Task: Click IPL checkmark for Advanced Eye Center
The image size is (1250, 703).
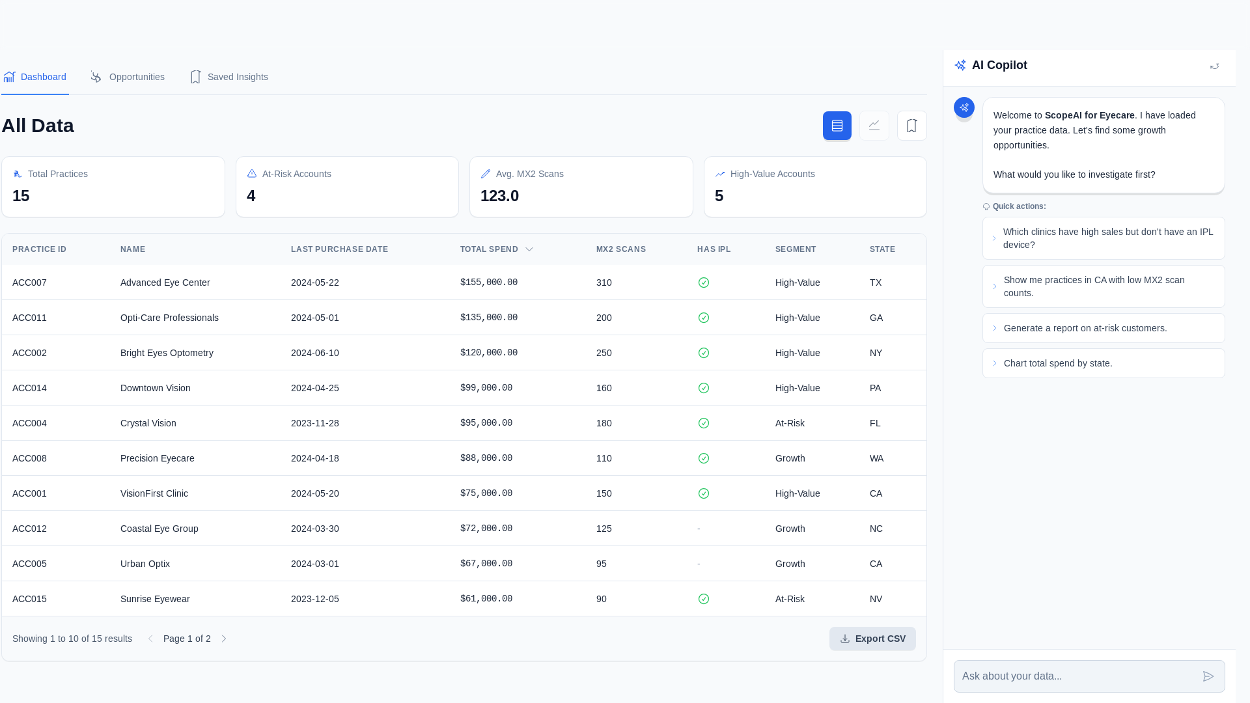Action: click(704, 283)
